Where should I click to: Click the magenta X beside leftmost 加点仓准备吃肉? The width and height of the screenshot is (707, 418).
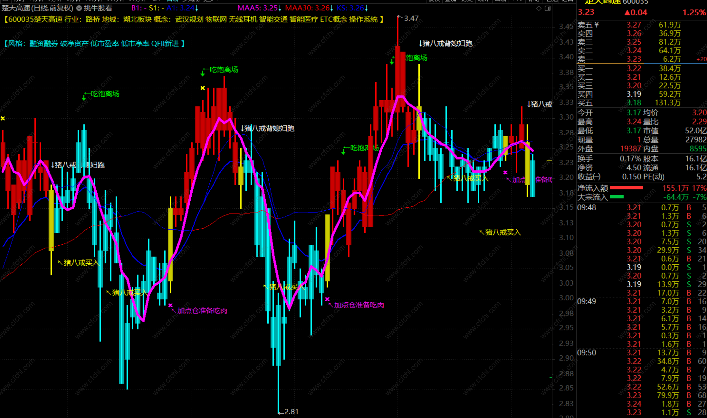click(x=170, y=305)
